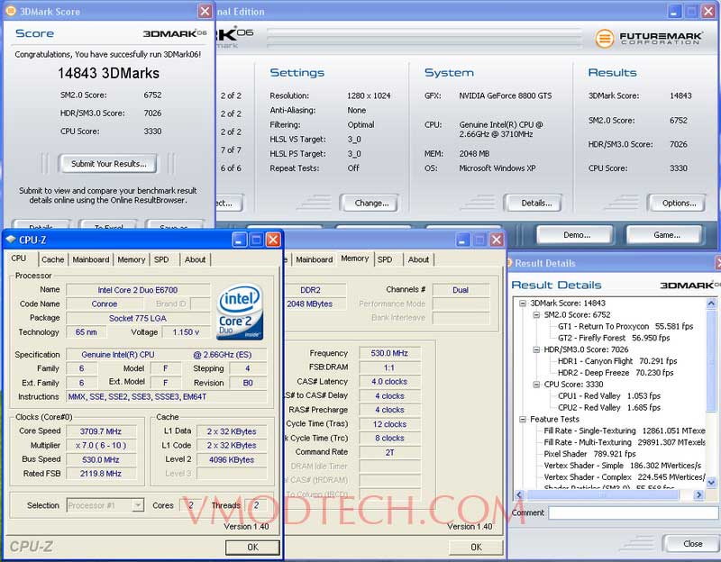The width and height of the screenshot is (721, 562).
Task: Open About tab in front CPU-Z
Action: [195, 259]
